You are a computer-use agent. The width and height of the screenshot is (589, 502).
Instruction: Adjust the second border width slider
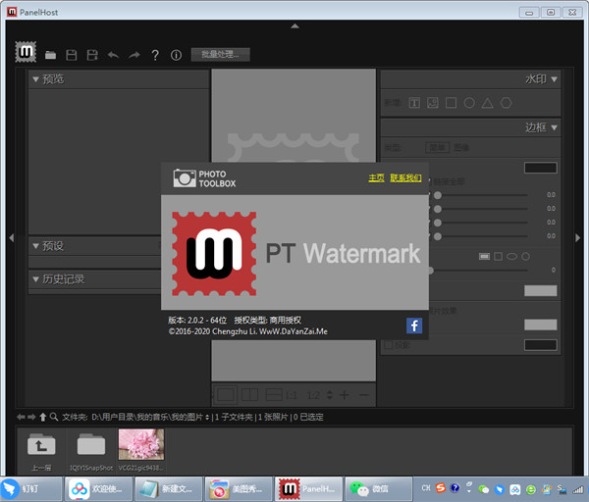[438, 209]
